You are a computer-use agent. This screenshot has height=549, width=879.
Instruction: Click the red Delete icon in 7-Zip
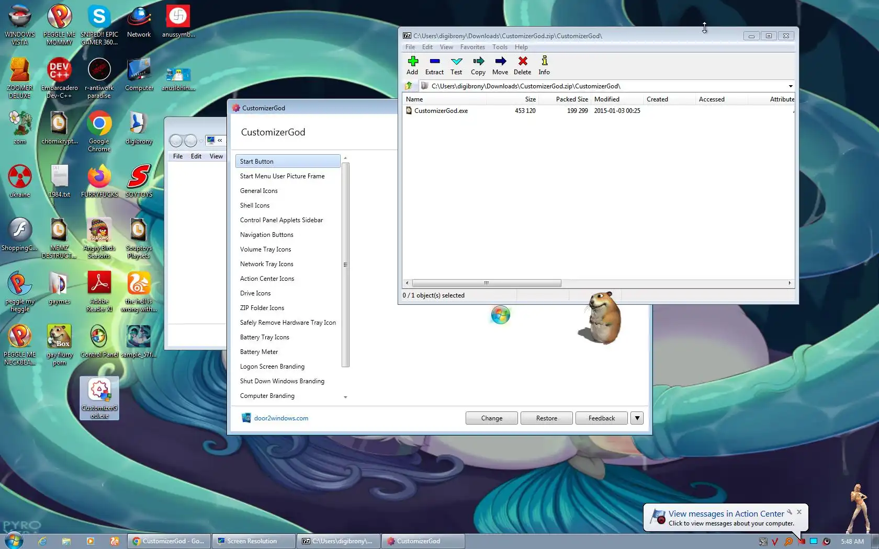[x=522, y=66]
